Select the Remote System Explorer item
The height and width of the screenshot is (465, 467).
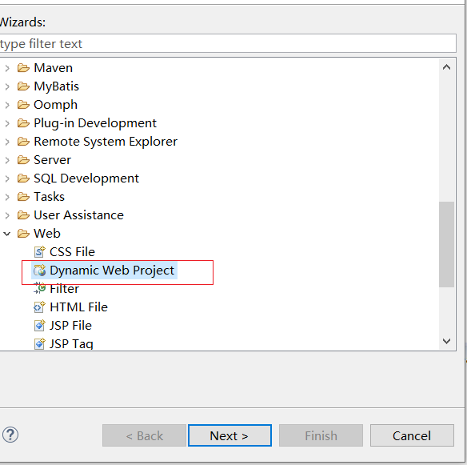click(106, 142)
